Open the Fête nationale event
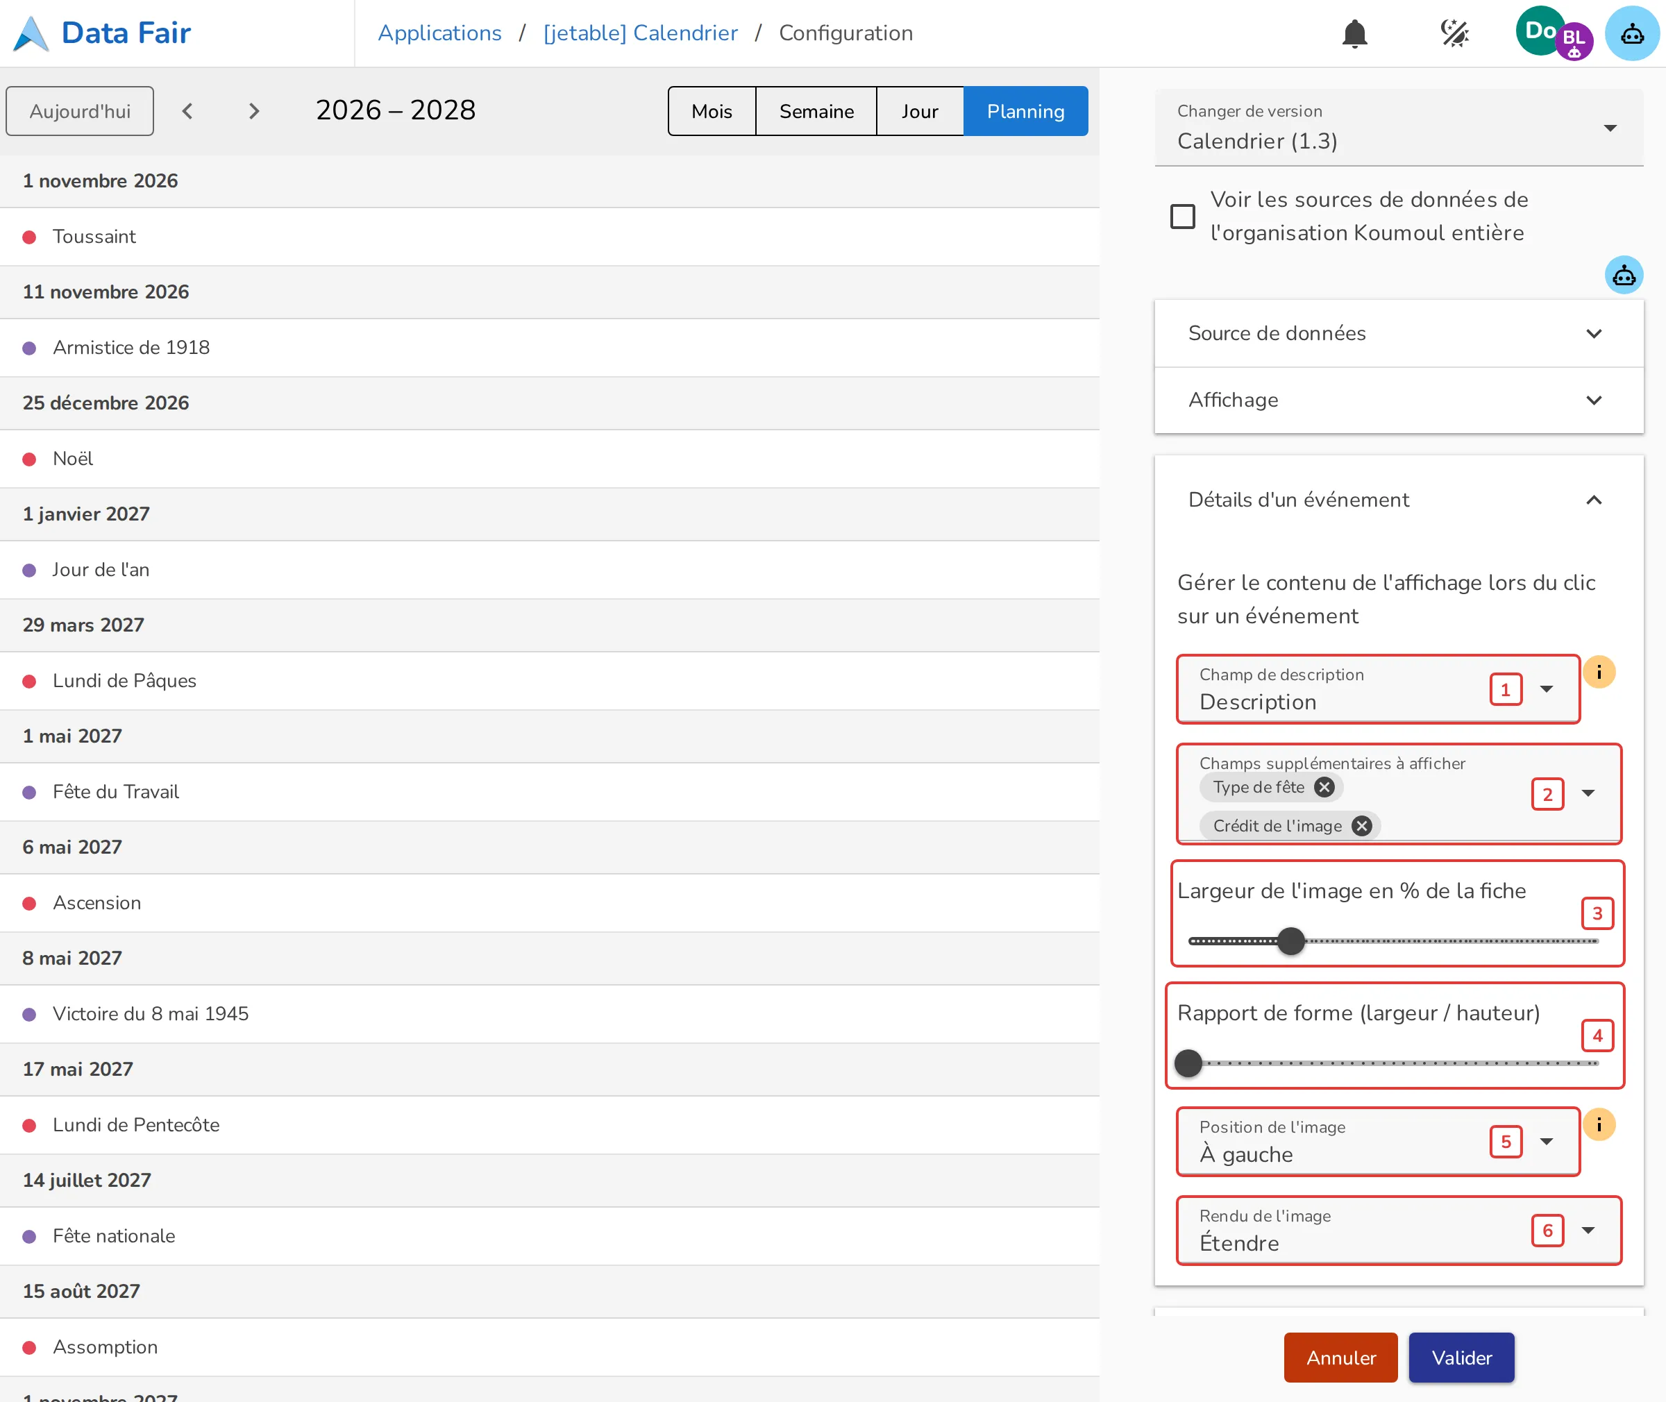The height and width of the screenshot is (1402, 1666). pos(549,1237)
